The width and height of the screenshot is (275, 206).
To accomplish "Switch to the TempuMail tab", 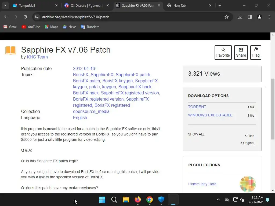I will (35, 5).
